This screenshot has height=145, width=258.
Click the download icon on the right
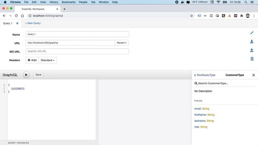(x=252, y=41)
